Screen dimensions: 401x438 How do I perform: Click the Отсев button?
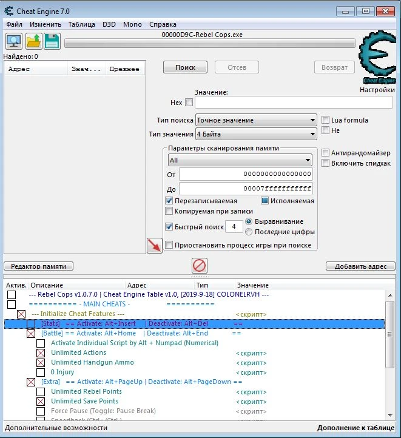pyautogui.click(x=237, y=67)
